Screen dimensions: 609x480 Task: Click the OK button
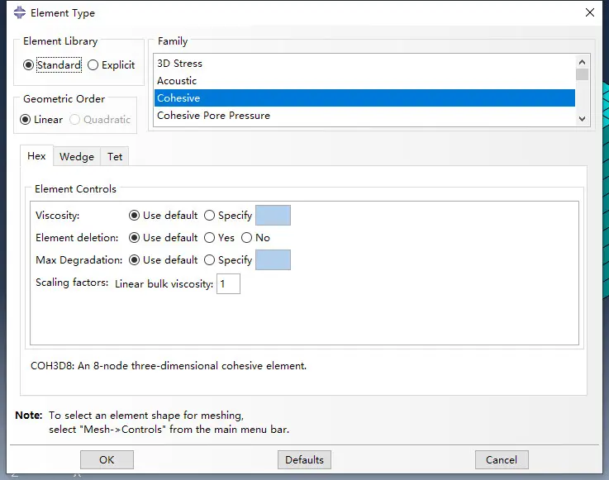(107, 460)
